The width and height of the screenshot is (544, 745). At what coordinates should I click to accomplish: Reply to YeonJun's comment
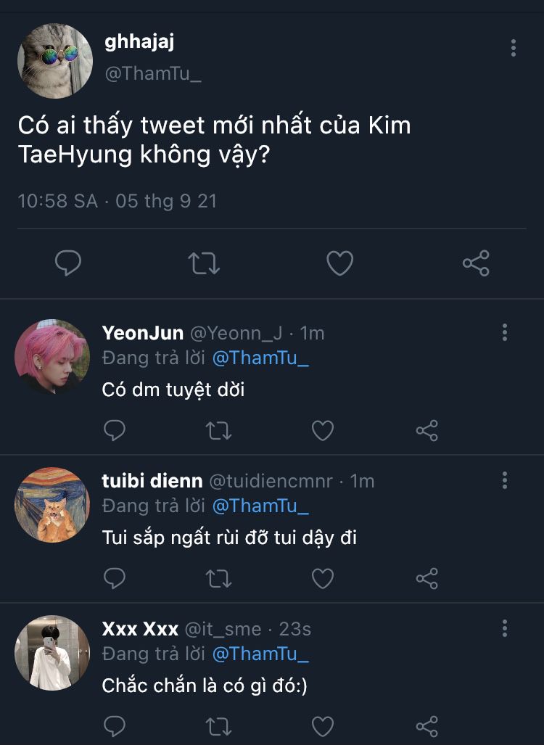point(115,431)
